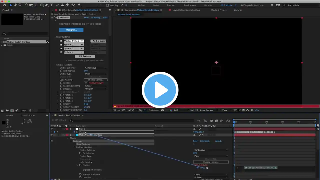This screenshot has height=180, width=320.
Task: Enable the Snapping checkbox
Action: [x=107, y=5]
